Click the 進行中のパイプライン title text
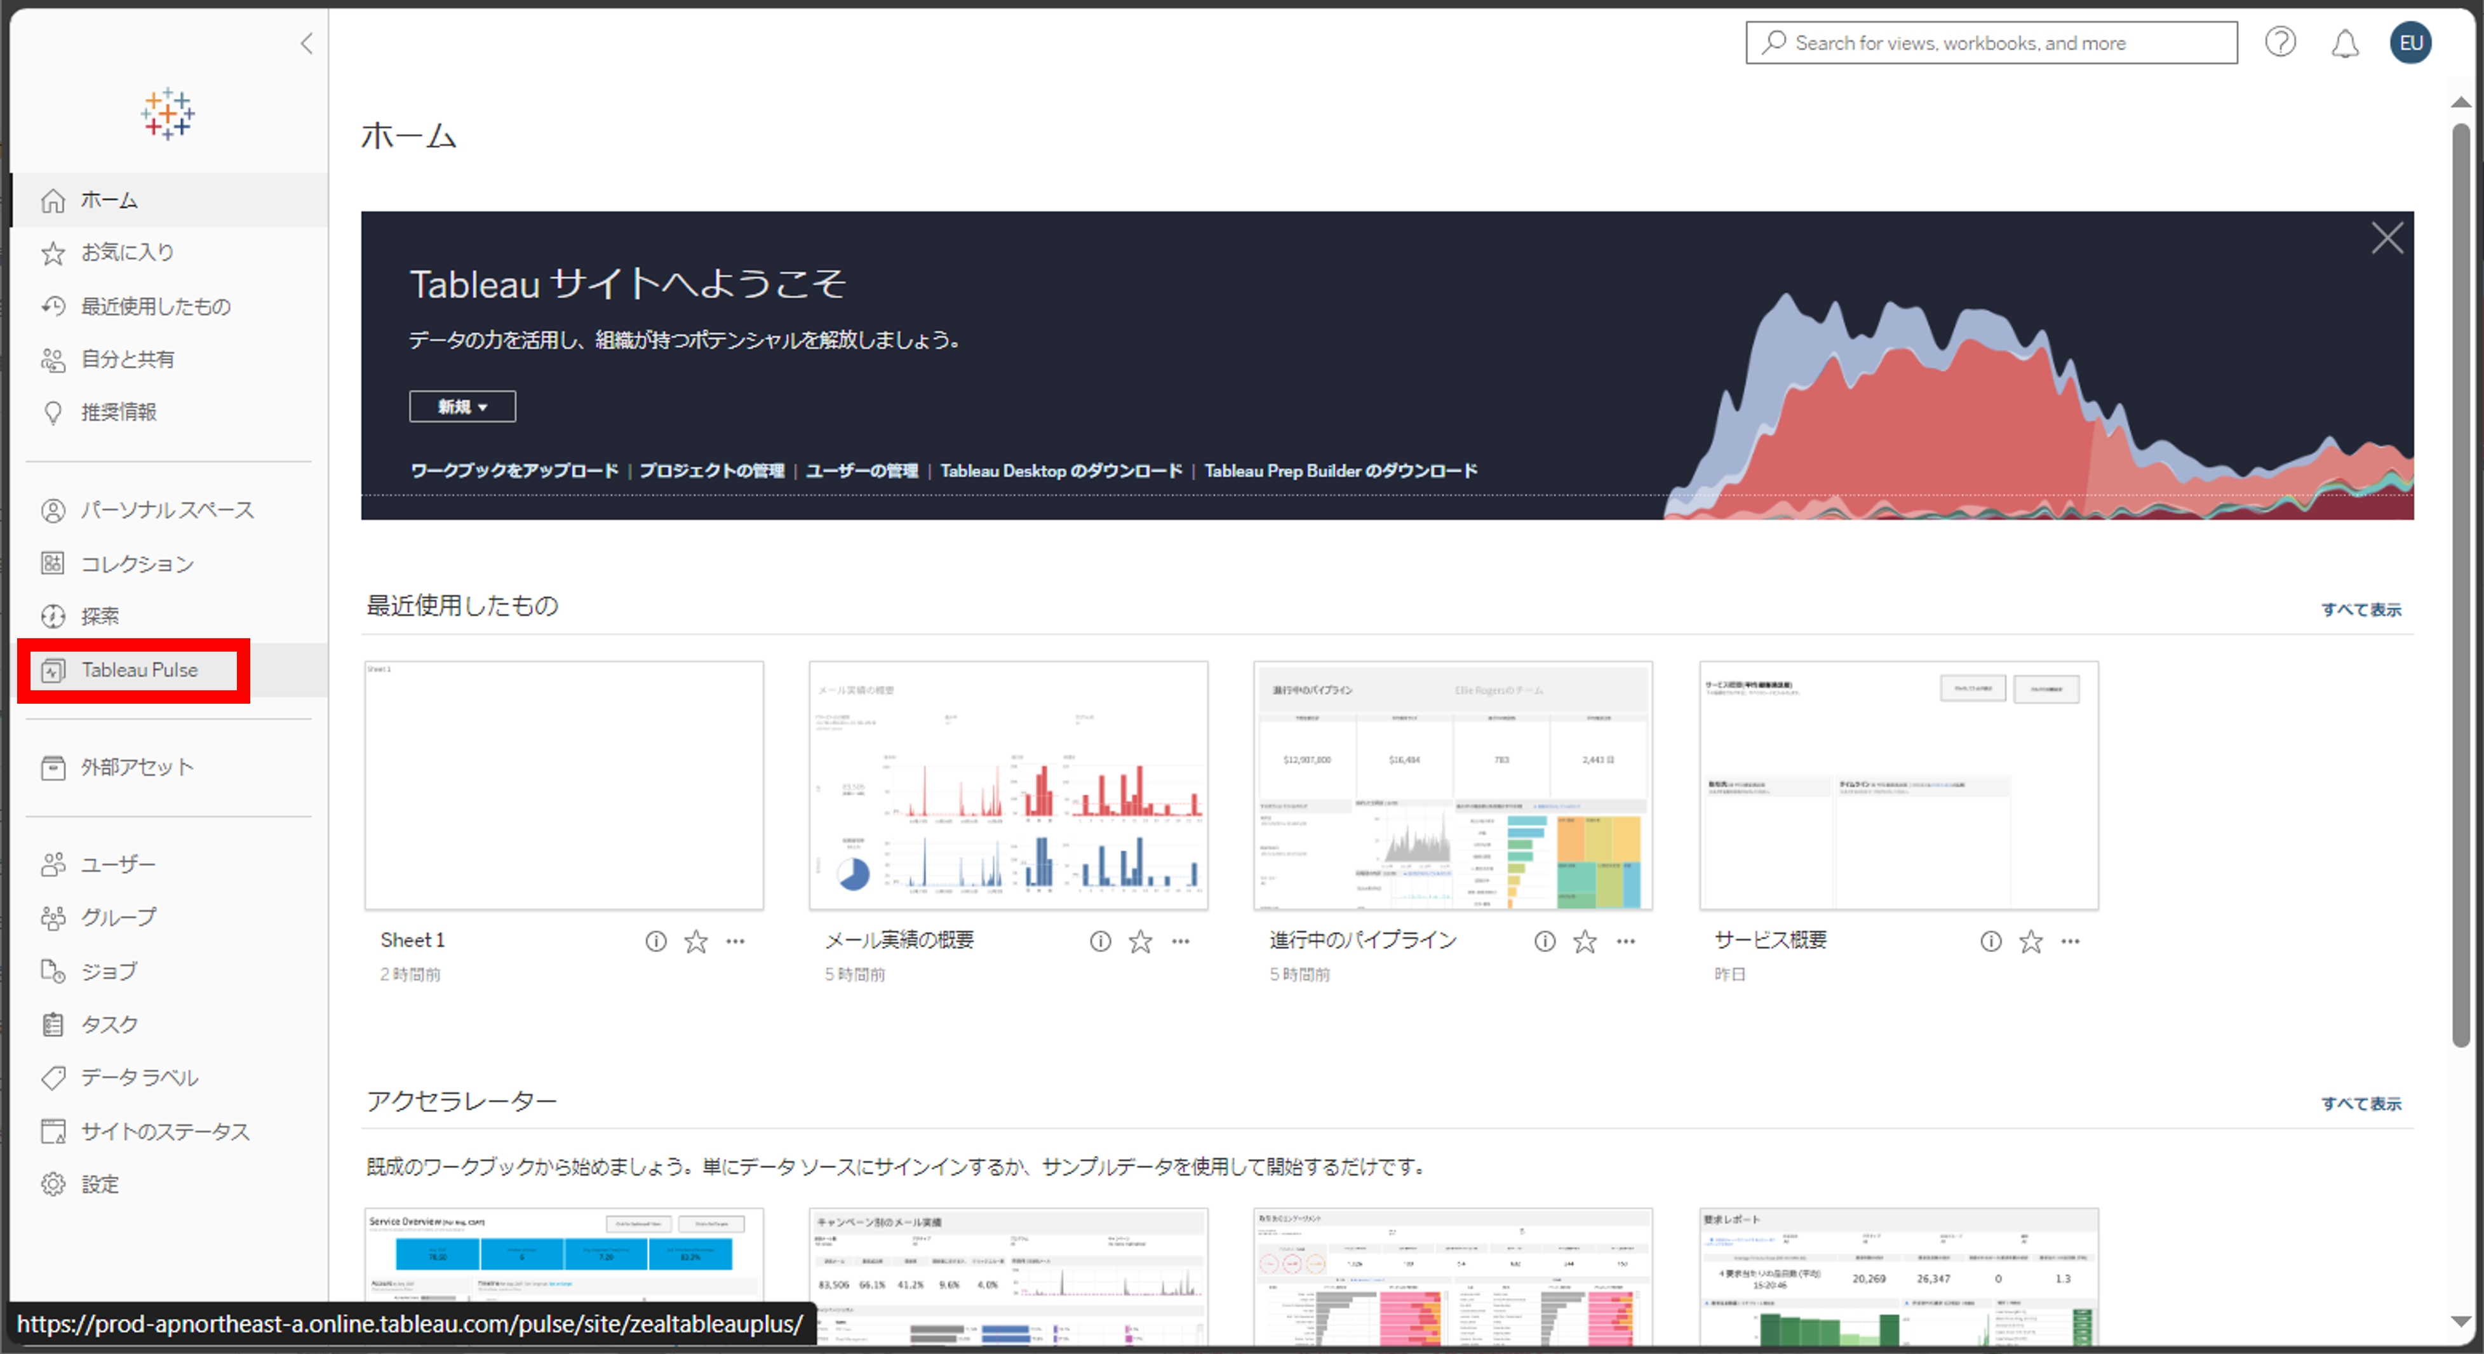 [x=1362, y=941]
